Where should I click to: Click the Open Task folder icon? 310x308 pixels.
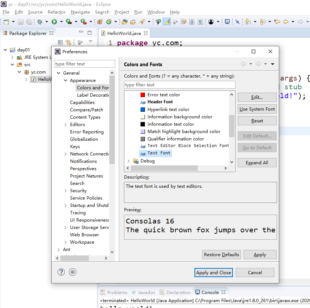133,22
